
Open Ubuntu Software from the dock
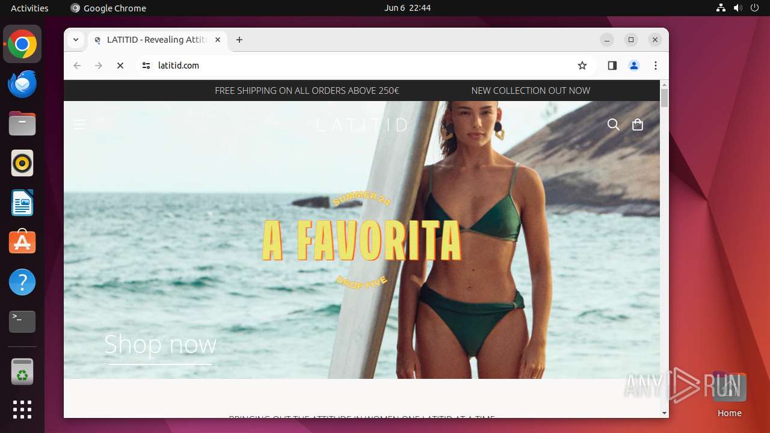[x=22, y=242]
